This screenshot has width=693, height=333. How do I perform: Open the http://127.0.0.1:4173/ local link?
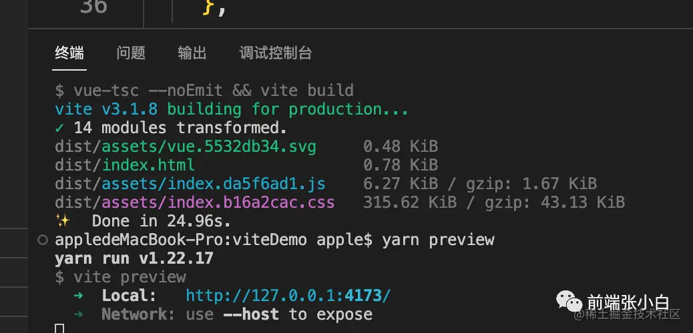[288, 296]
